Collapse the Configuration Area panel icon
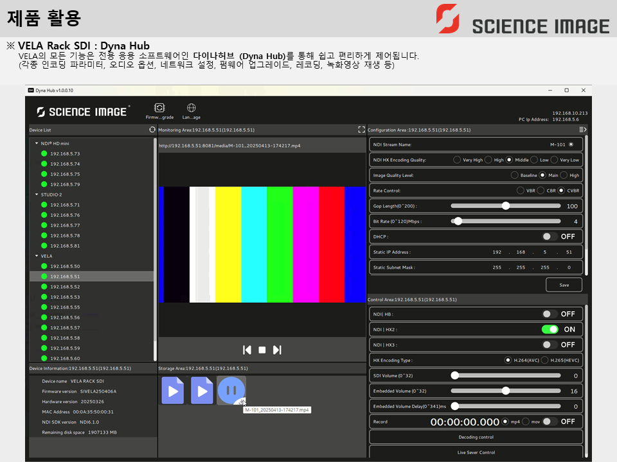617x462 pixels. [x=583, y=130]
